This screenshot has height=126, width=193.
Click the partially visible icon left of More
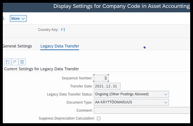coord(3,18)
